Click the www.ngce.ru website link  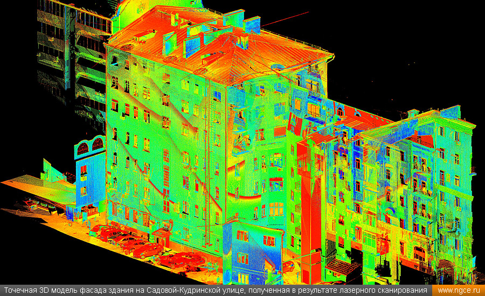(x=459, y=291)
